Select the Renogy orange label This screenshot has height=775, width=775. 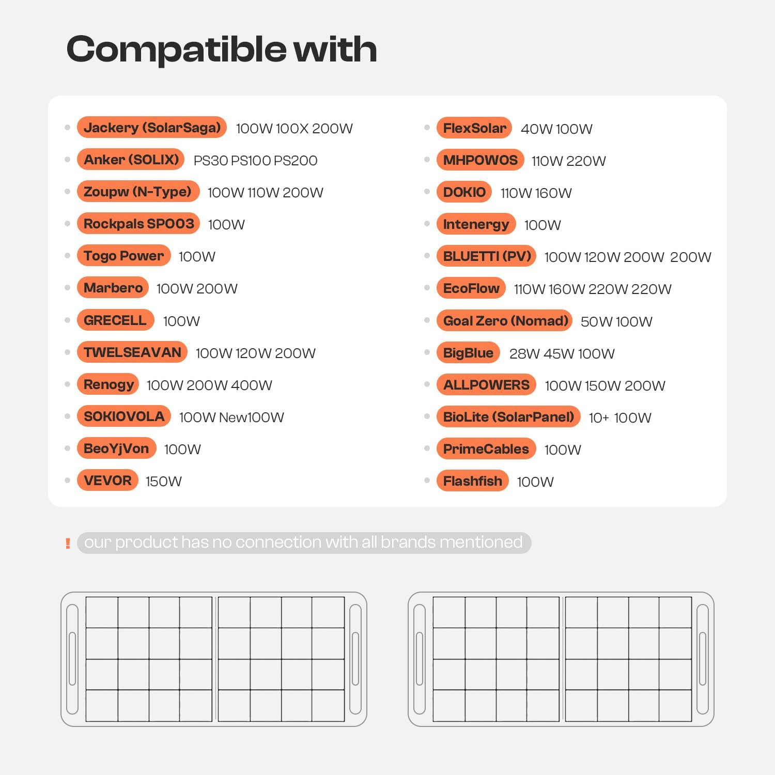click(108, 384)
